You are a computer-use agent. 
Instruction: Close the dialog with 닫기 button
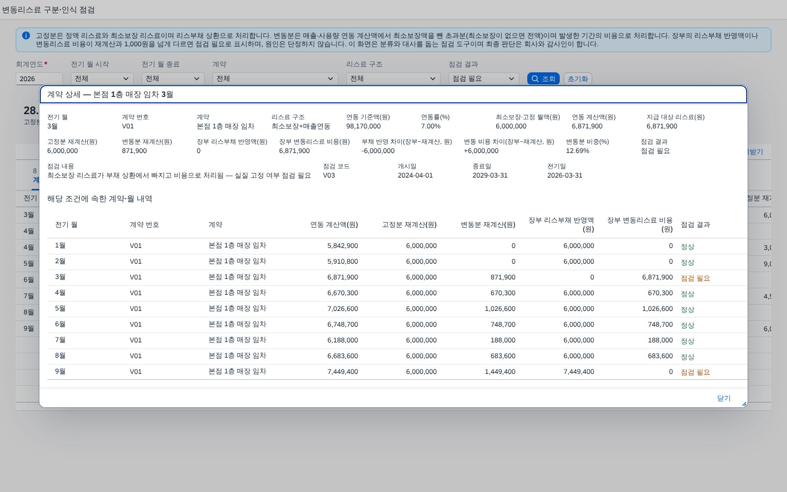click(724, 398)
